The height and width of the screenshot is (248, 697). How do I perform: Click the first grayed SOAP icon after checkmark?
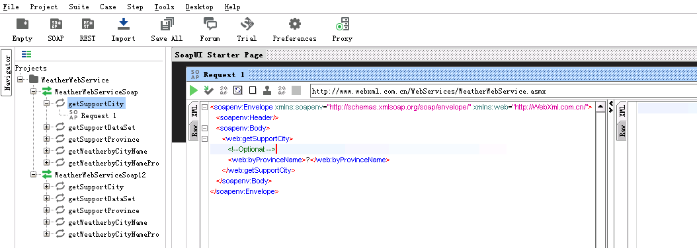coord(223,90)
